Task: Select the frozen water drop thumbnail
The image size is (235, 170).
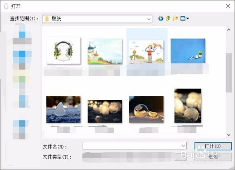Action: coord(63,109)
